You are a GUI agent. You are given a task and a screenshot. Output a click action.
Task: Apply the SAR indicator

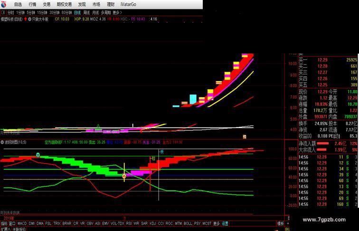tap(144, 223)
